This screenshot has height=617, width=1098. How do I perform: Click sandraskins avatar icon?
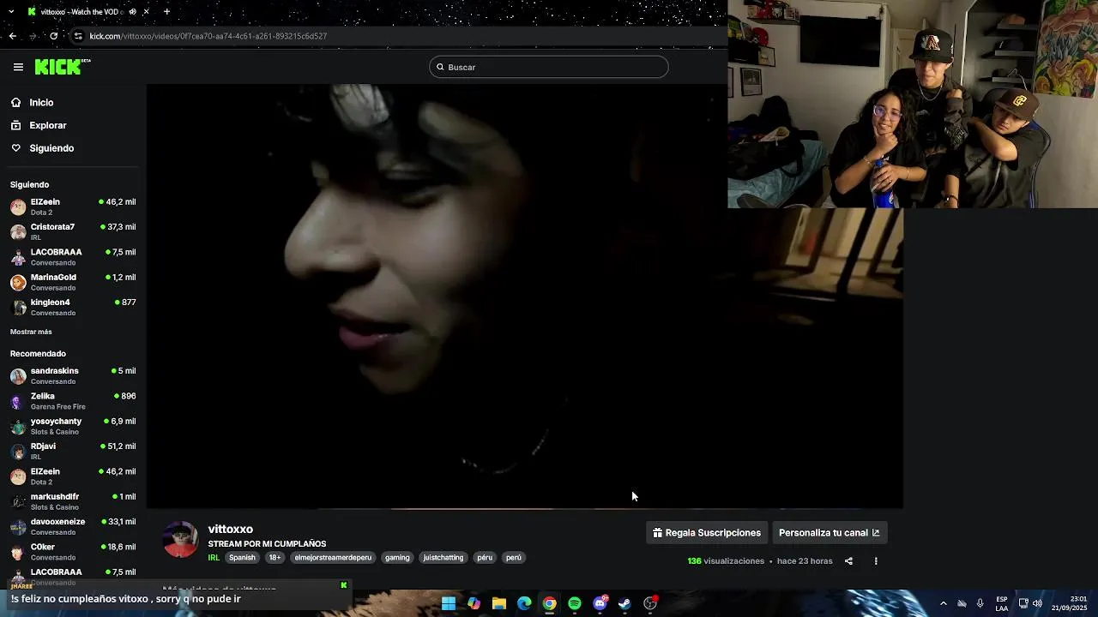coord(18,376)
